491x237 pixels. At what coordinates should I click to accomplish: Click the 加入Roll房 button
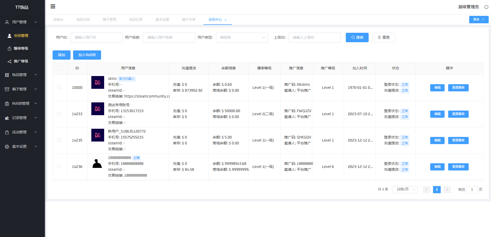click(87, 55)
